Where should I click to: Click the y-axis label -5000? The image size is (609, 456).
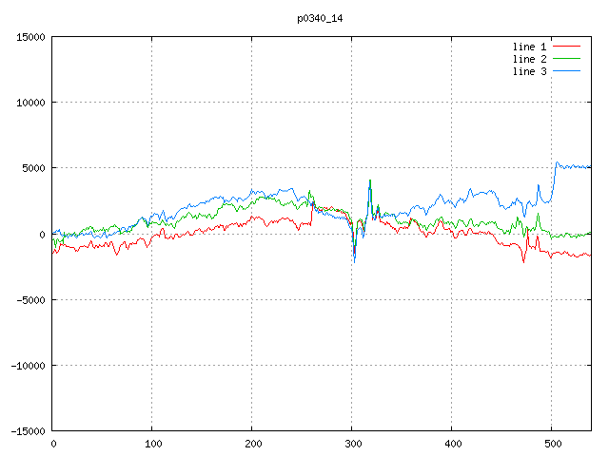click(30, 300)
